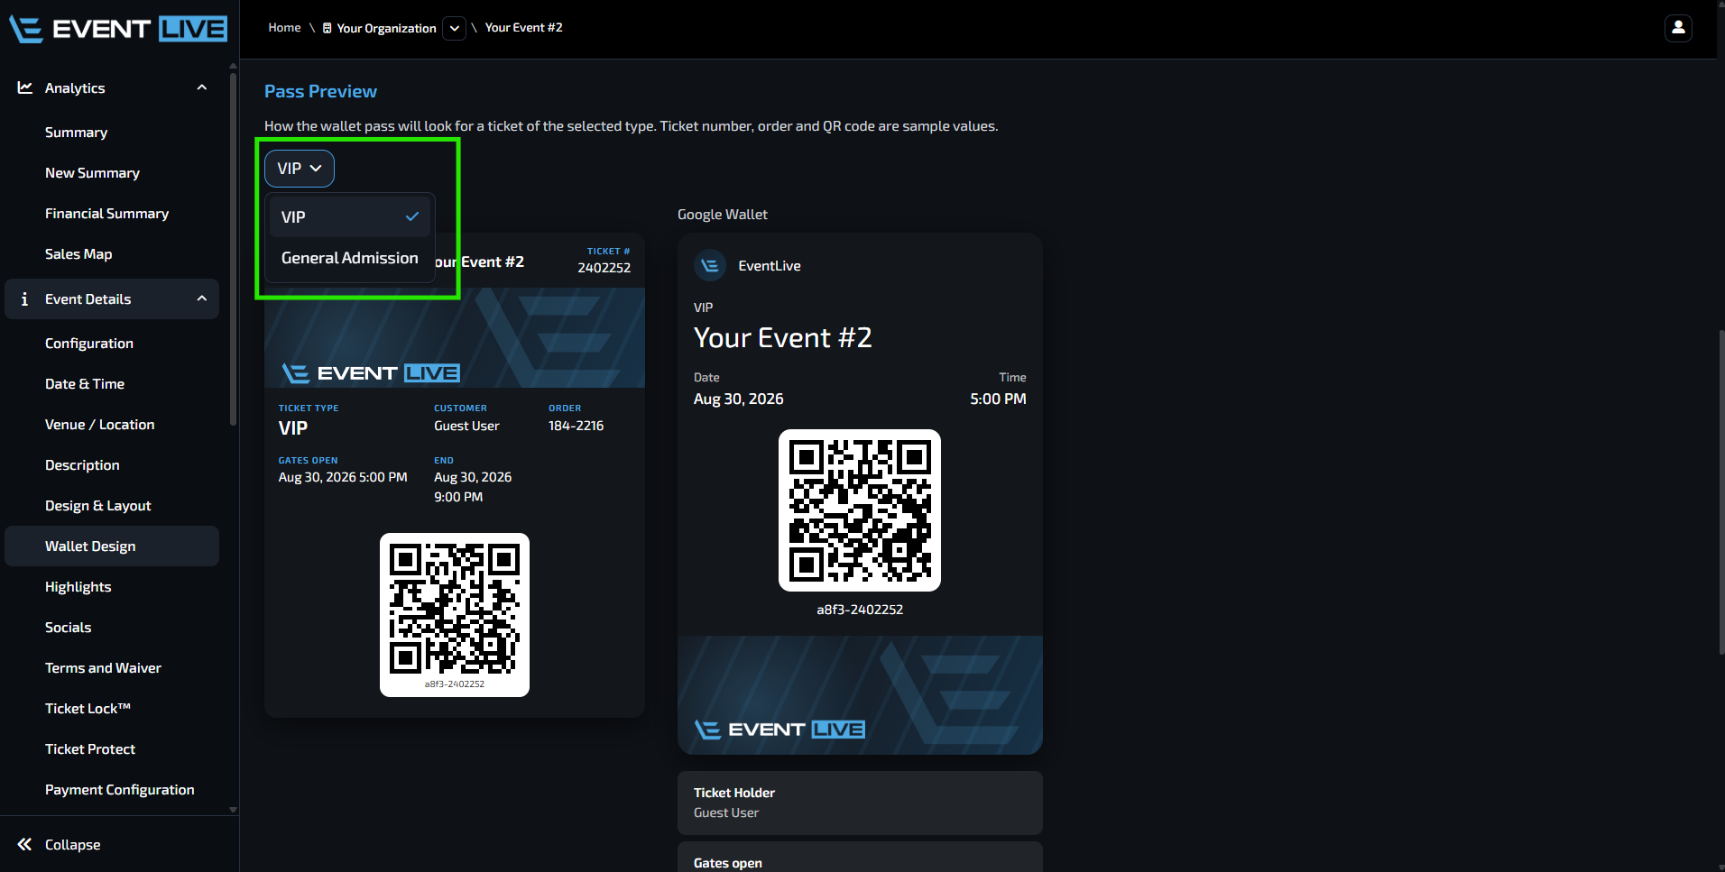The width and height of the screenshot is (1725, 872).
Task: Open Terms and Waiver settings
Action: coord(103,668)
